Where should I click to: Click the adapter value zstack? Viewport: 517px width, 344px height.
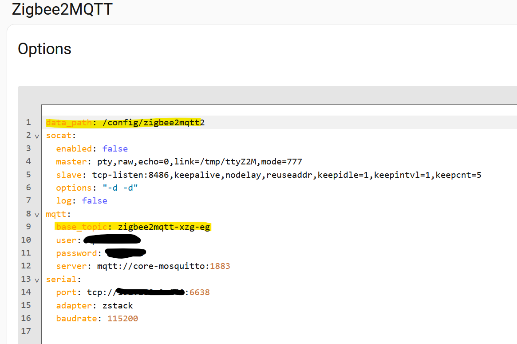[x=118, y=305]
